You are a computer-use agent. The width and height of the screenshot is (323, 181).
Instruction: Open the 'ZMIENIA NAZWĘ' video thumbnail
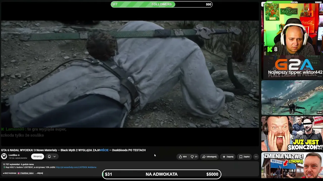292,165
